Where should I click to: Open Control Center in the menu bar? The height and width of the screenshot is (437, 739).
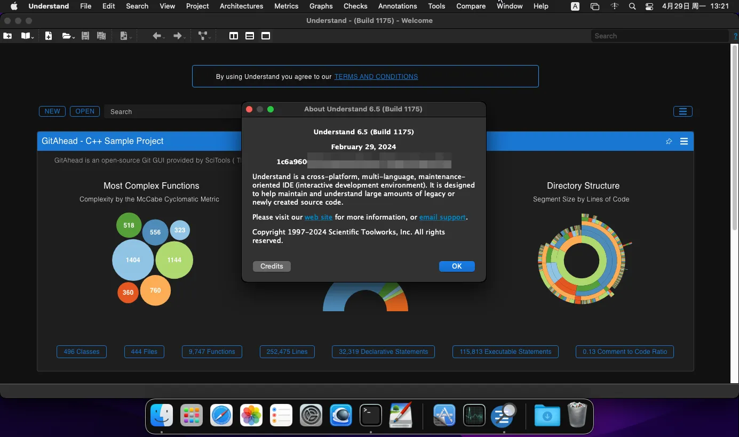click(x=649, y=6)
